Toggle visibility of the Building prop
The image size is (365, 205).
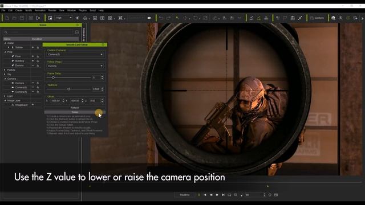click(33, 61)
